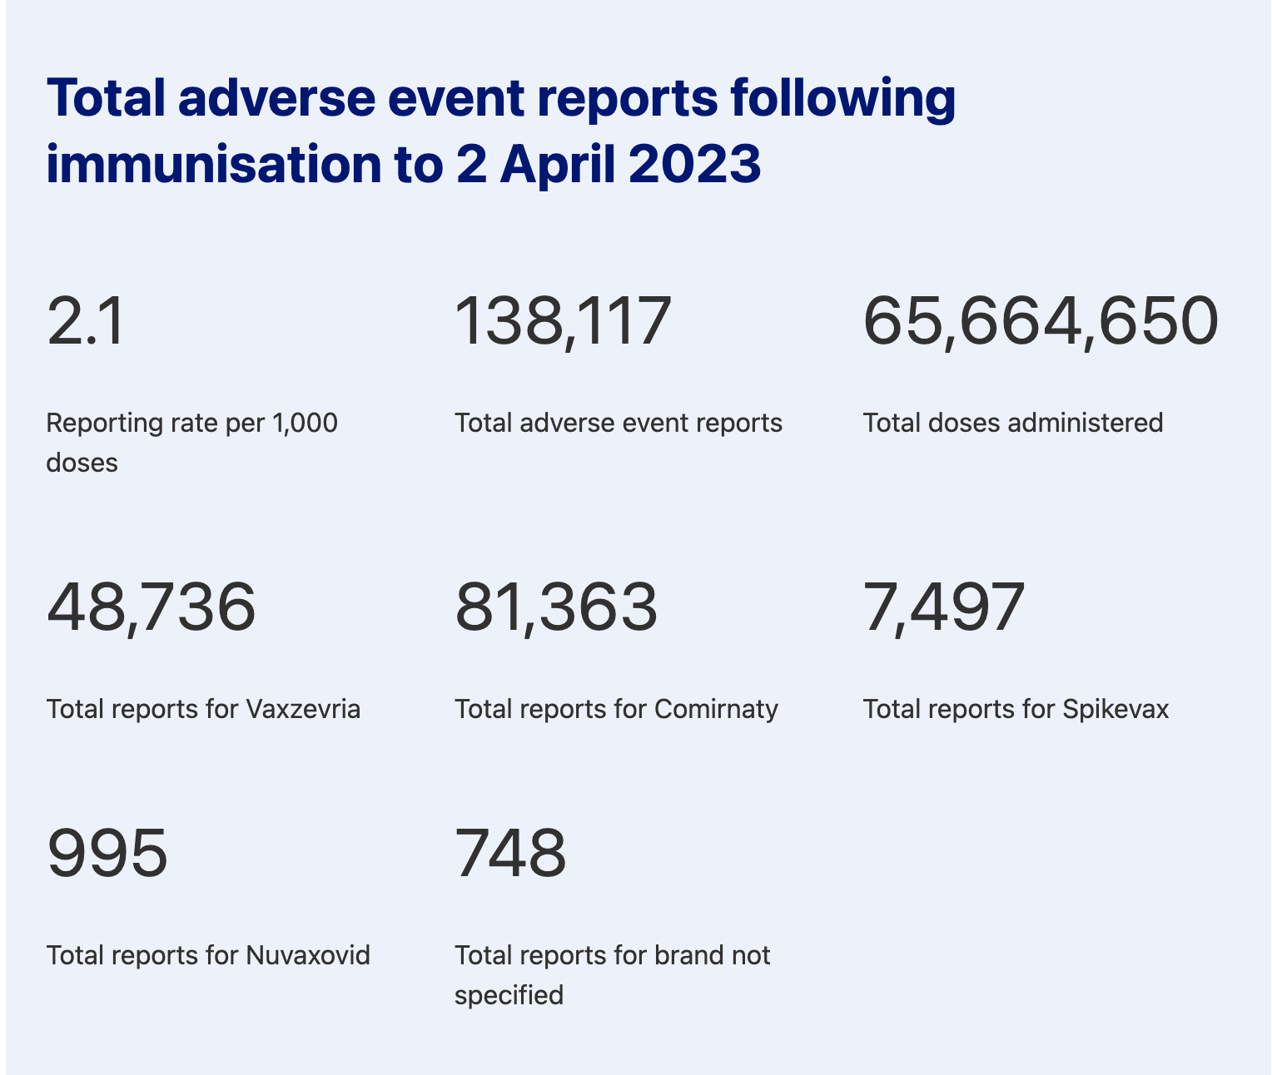Click 'Total reports for Nuvaxovid' label

pyautogui.click(x=208, y=955)
